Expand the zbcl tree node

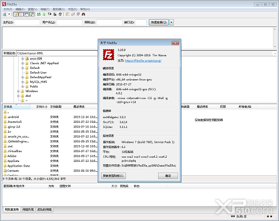(x=18, y=96)
